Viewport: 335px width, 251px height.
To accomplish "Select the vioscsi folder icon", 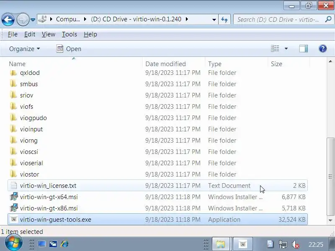I will pos(13,152).
